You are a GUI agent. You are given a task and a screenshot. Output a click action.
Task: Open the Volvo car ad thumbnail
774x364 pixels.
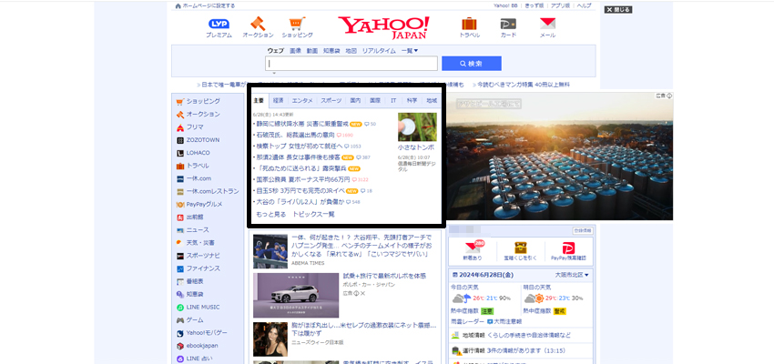(296, 296)
